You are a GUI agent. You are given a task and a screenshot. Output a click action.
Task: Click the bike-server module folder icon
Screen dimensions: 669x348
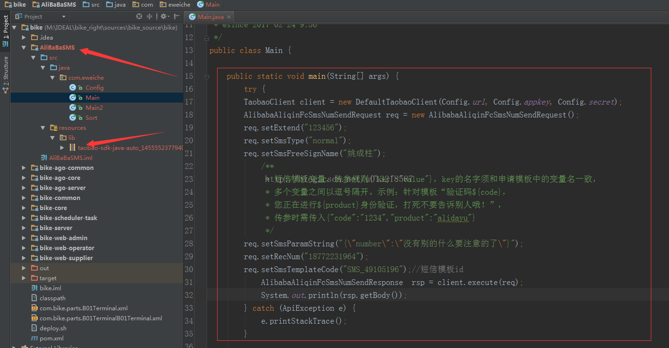pos(34,228)
